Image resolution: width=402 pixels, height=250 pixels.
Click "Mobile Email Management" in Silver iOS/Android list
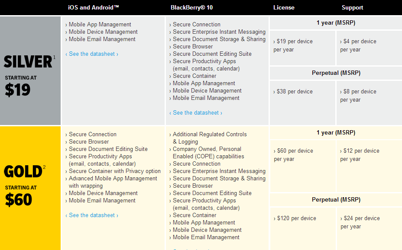click(x=102, y=39)
